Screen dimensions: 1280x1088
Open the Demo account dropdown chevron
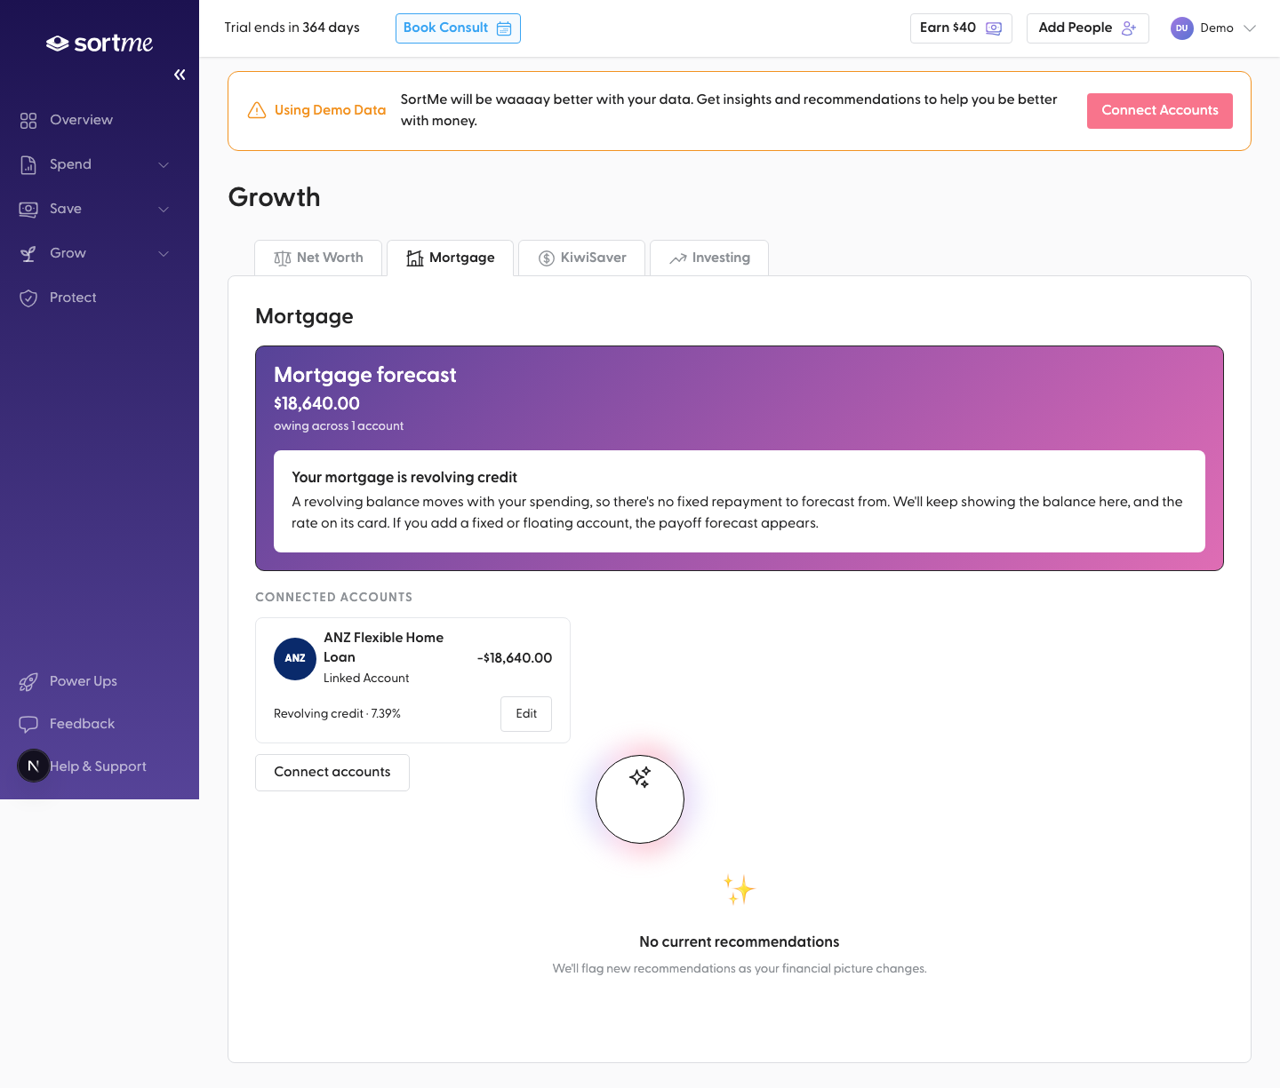pos(1250,28)
